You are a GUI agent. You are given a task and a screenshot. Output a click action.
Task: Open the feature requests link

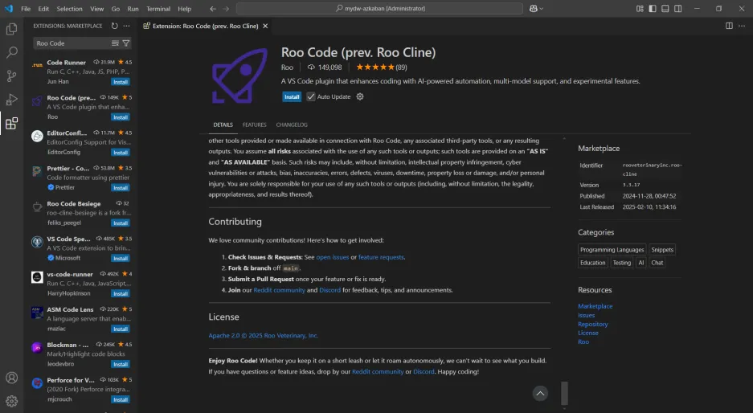pyautogui.click(x=381, y=257)
